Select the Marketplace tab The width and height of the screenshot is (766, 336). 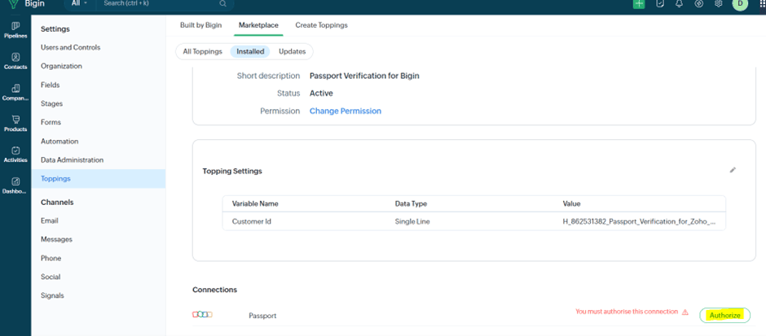coord(258,25)
